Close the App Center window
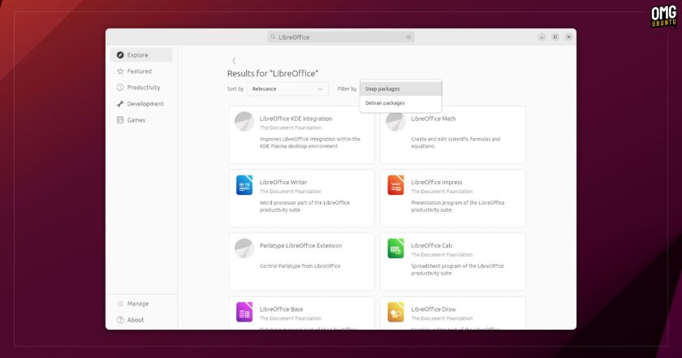The height and width of the screenshot is (358, 682). pyautogui.click(x=568, y=37)
